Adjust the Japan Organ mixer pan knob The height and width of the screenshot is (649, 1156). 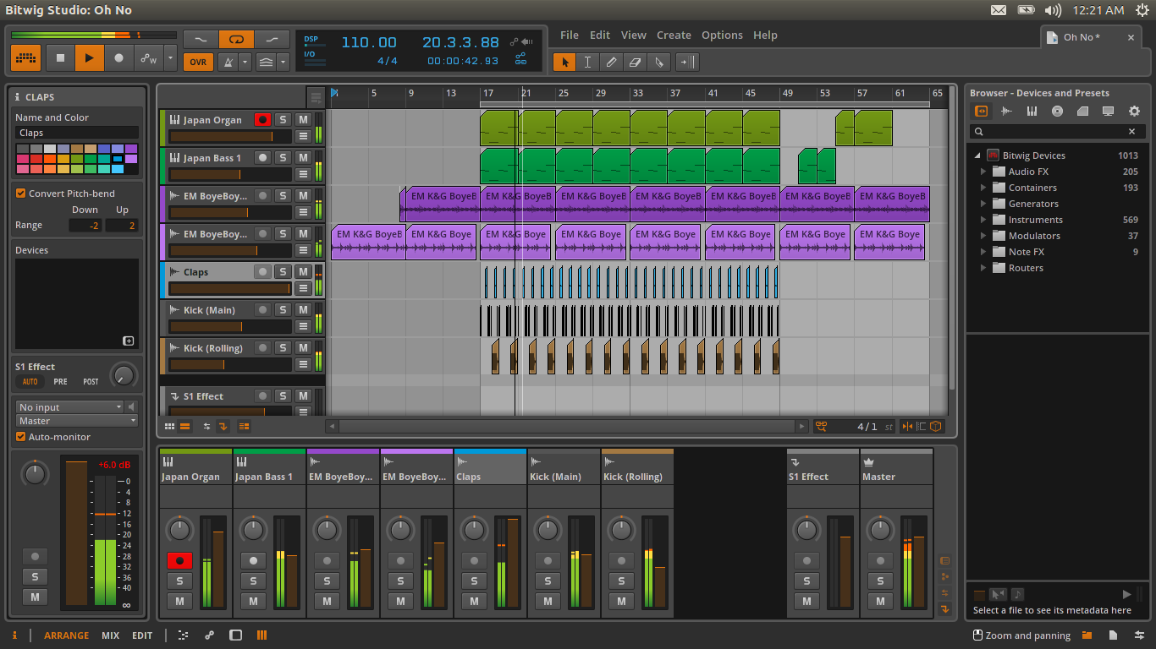[x=179, y=531]
